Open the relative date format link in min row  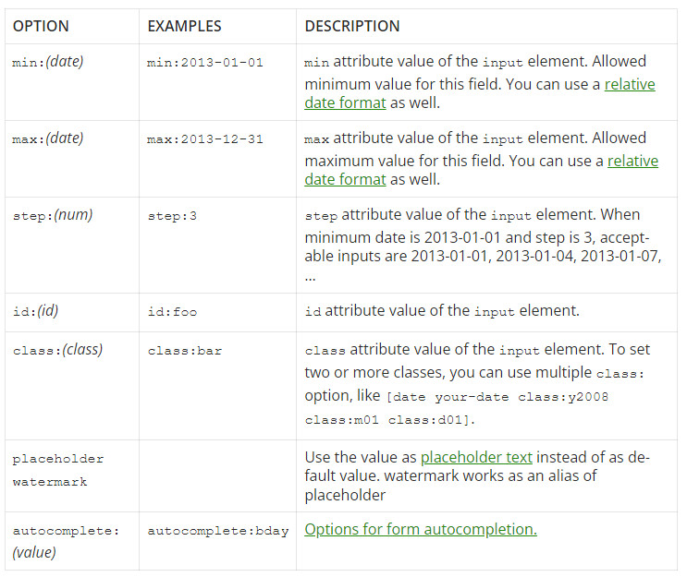click(x=630, y=84)
